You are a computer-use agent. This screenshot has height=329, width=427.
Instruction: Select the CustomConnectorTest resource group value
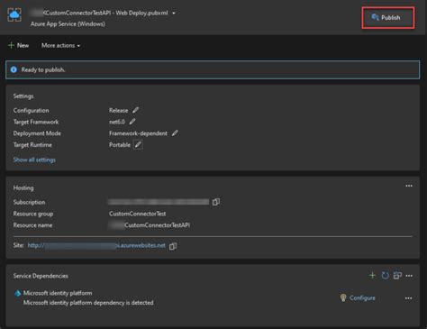[138, 214]
